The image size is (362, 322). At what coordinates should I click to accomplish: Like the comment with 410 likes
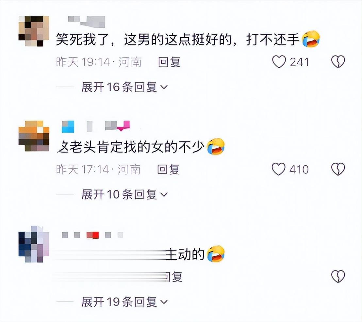tap(278, 169)
